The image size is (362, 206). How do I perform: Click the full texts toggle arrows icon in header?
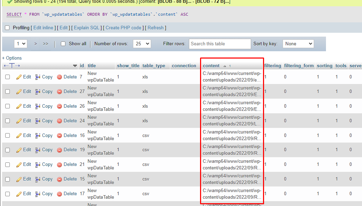pos(12,66)
